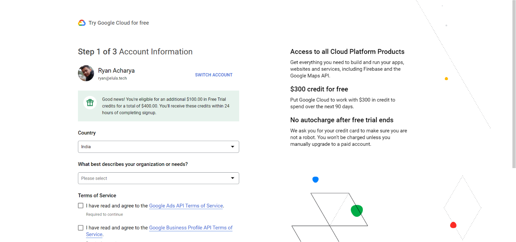Click the Google Cloud logo icon
516x242 pixels.
tap(82, 23)
